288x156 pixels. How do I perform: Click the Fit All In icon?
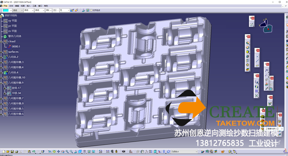[54, 151]
